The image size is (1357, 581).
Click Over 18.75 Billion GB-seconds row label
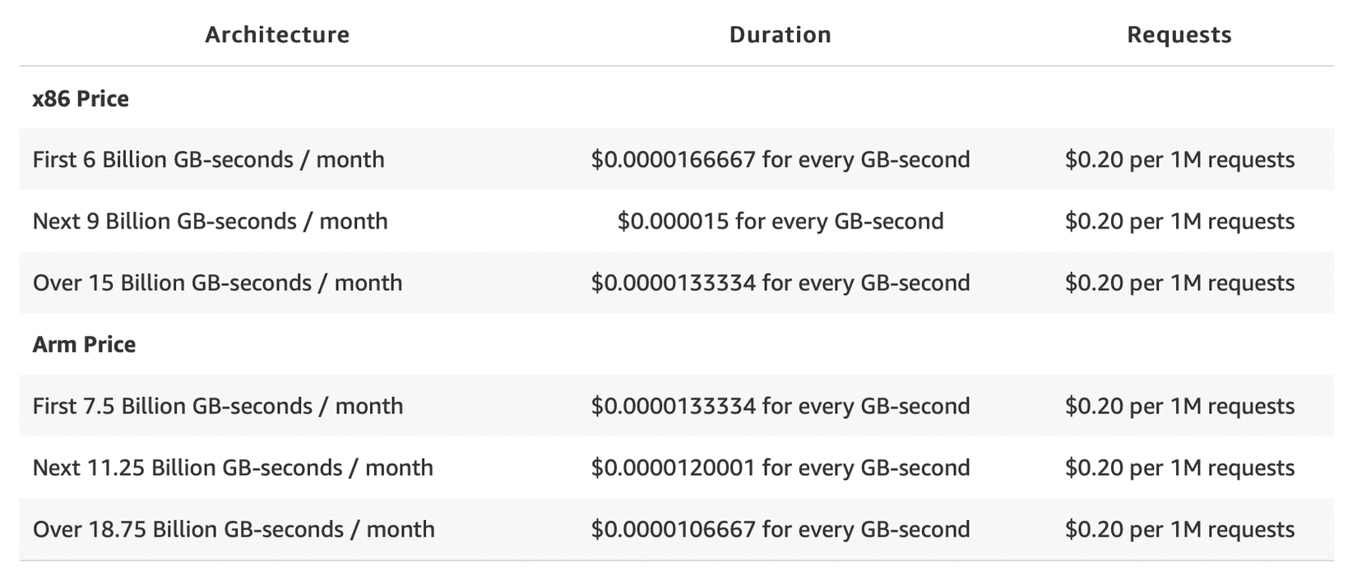coord(234,529)
